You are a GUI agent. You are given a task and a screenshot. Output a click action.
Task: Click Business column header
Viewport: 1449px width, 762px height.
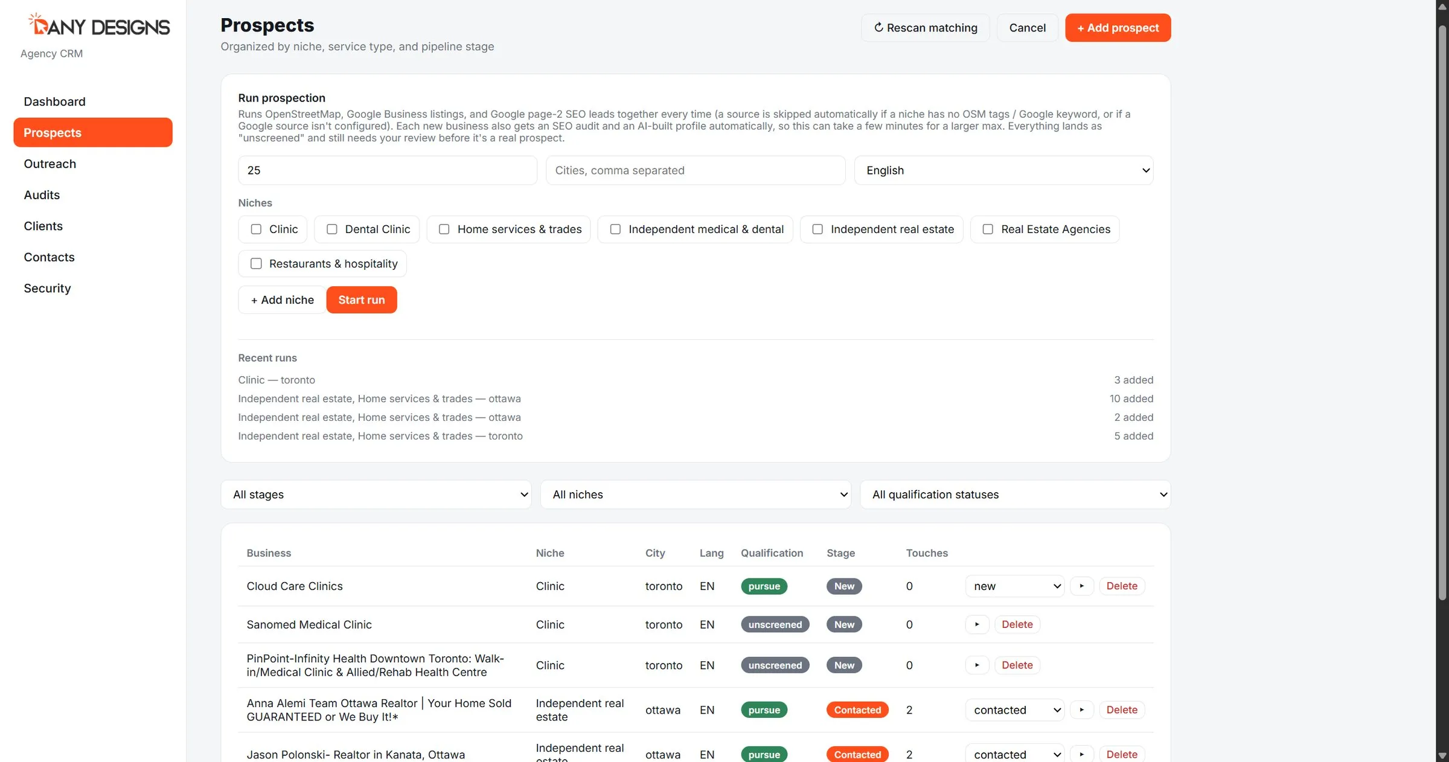[x=268, y=552]
